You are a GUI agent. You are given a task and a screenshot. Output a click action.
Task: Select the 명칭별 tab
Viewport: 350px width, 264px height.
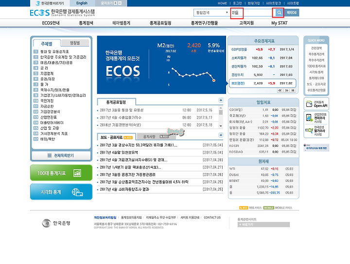click(75, 43)
